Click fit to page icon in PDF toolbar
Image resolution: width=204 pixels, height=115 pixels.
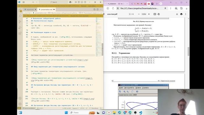[x=155, y=14]
